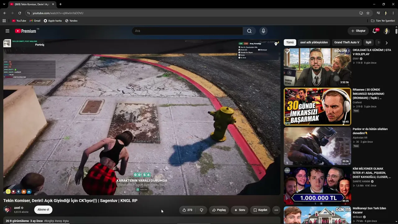Image resolution: width=398 pixels, height=224 pixels.
Task: Click the #eray hashtag
Action: pos(58,221)
